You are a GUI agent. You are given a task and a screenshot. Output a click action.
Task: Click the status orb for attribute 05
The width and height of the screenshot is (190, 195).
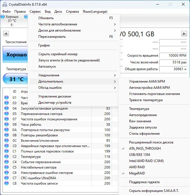(6, 114)
